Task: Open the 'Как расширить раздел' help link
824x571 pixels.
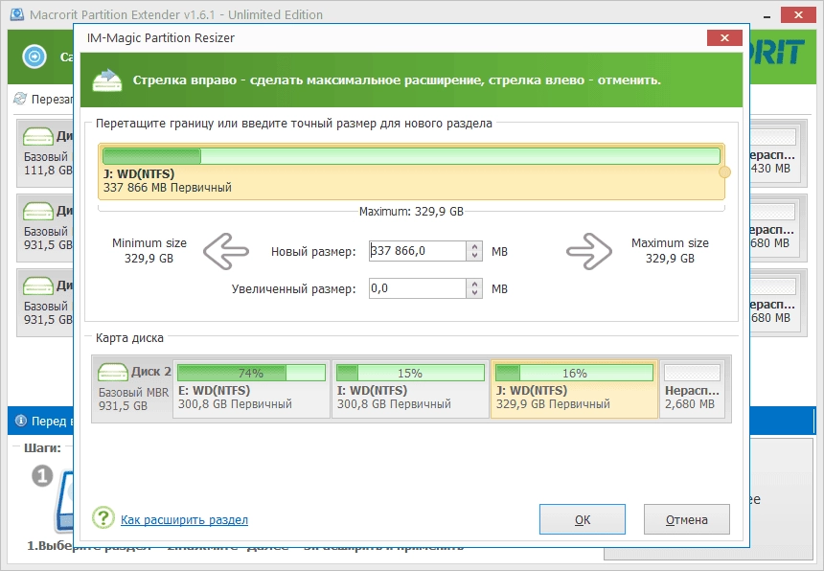Action: 185,519
